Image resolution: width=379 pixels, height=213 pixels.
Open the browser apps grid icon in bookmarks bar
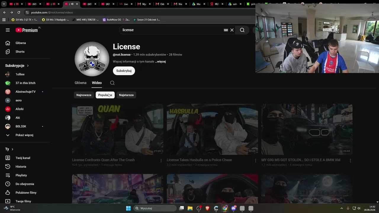click(x=4, y=20)
